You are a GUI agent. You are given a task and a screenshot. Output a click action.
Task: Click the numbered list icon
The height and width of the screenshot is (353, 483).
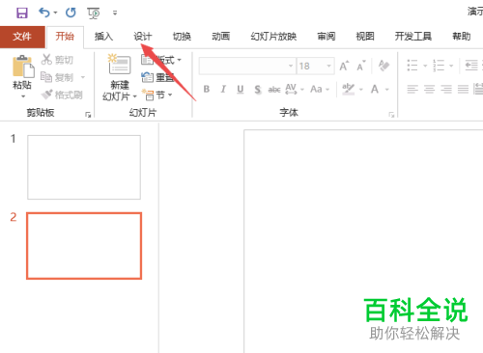point(439,66)
